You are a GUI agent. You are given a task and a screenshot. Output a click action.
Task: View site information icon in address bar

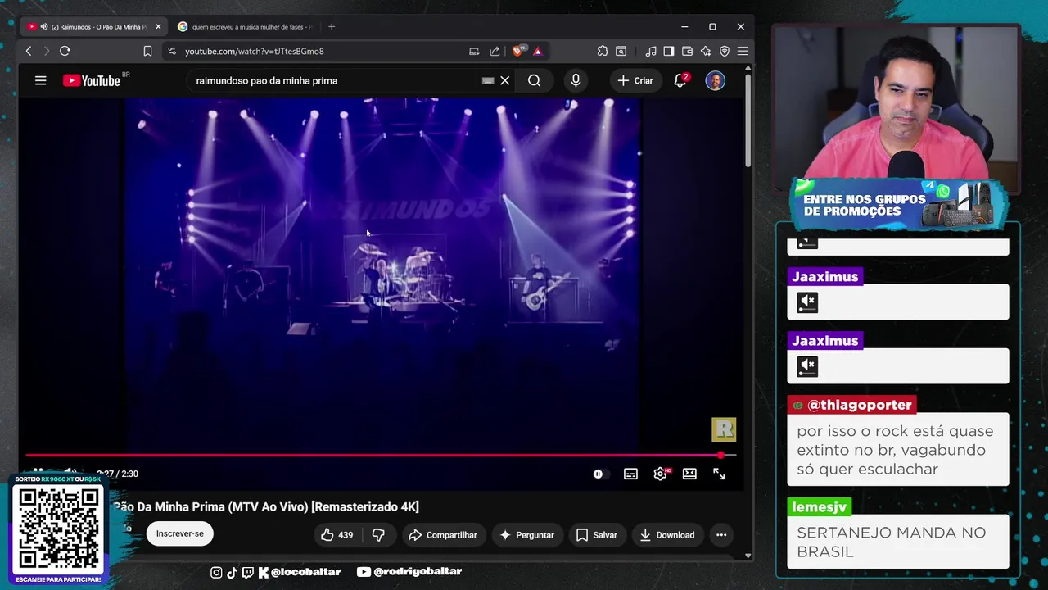pos(171,51)
